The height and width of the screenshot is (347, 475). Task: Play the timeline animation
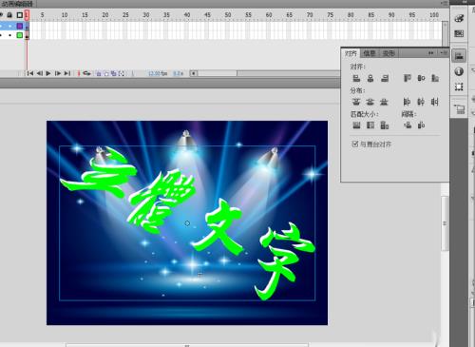coord(48,73)
